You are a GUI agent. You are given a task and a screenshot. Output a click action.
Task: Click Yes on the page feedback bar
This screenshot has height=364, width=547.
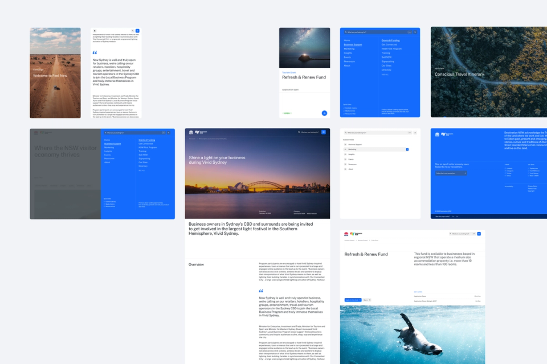[x=453, y=216]
